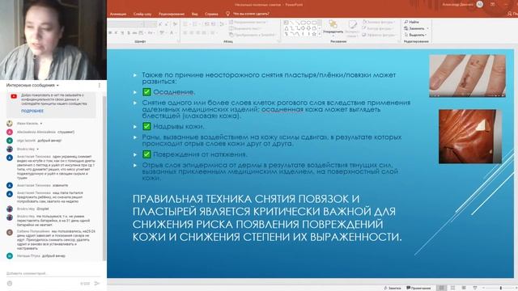Open the Вид ribbon tab
Image resolution: width=518 pixels, height=291 pixels.
(x=194, y=14)
